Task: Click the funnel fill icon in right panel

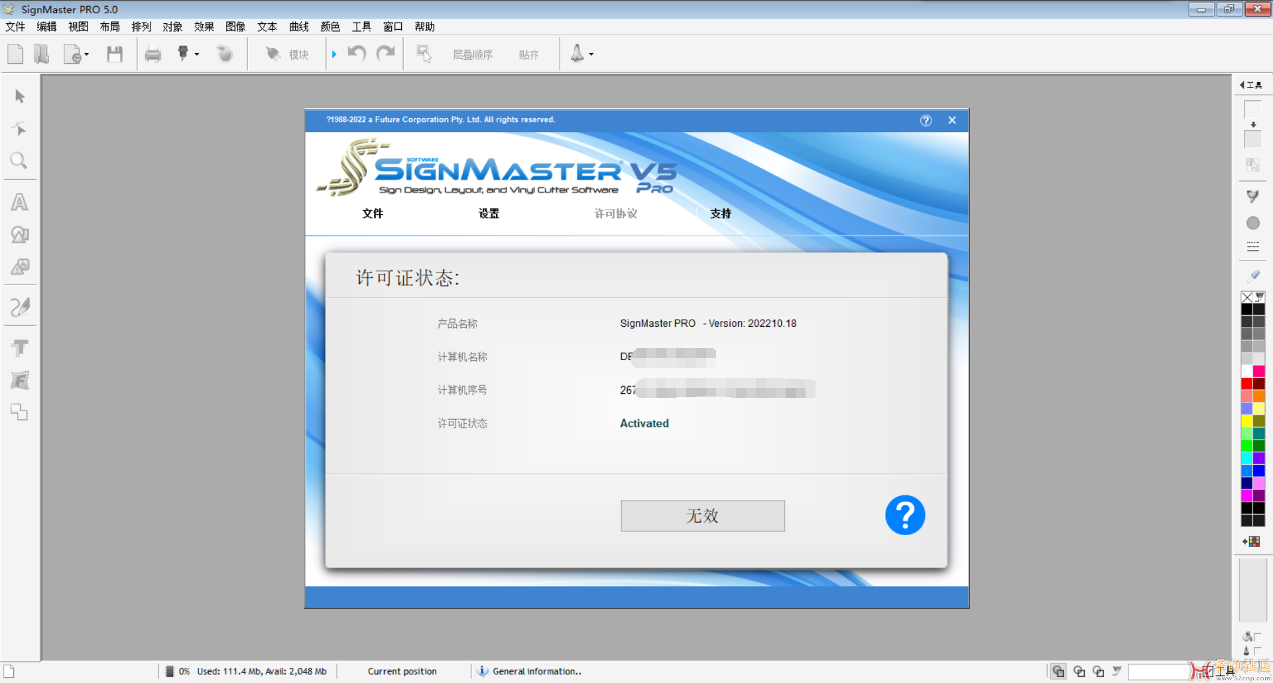Action: pos(1252,196)
